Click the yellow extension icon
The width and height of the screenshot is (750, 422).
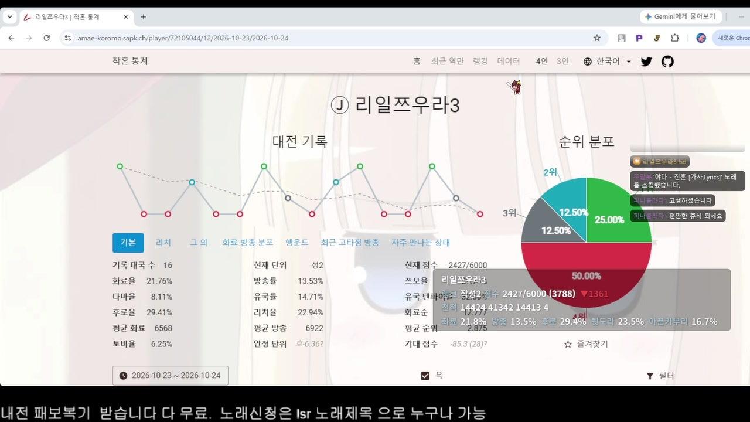click(x=657, y=38)
